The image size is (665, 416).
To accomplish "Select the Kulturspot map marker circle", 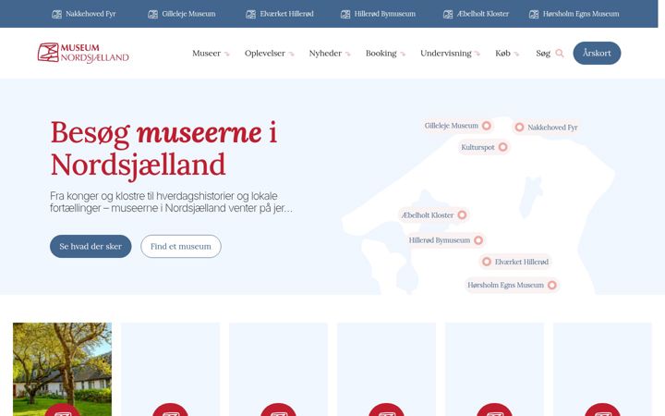I will tap(503, 147).
